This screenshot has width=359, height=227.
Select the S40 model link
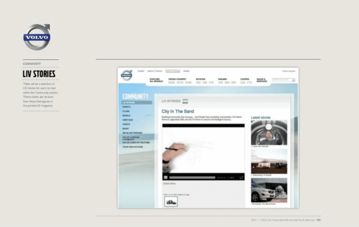(220, 83)
